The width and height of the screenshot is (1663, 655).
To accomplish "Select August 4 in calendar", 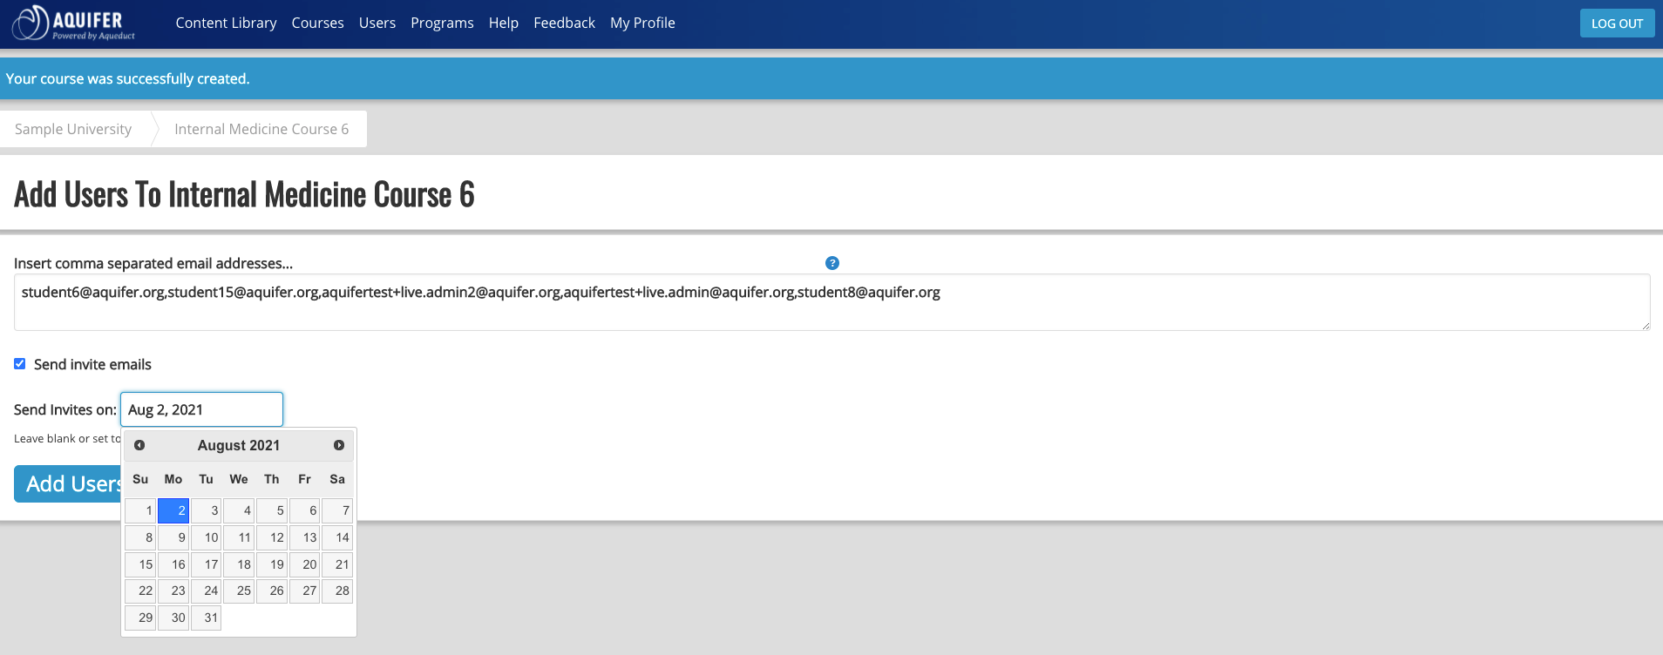I will point(239,510).
